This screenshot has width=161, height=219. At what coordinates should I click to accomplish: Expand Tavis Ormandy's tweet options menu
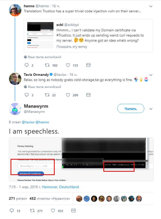(151, 75)
